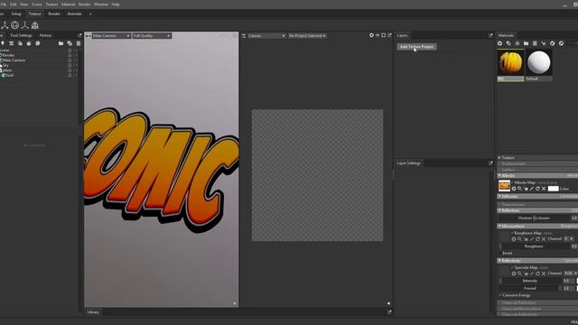Screen dimensions: 578x325
Task: Click the rightmost transform tool icon
Action: tap(35, 25)
